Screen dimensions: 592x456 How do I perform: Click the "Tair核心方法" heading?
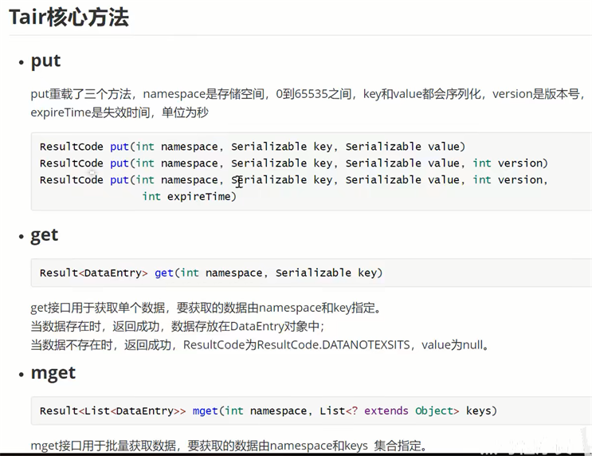click(x=69, y=18)
